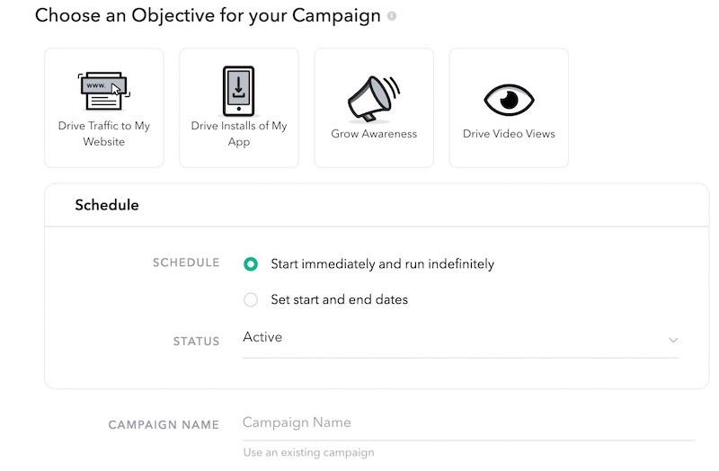Image resolution: width=719 pixels, height=471 pixels.
Task: Click the Drive Video Views card text
Action: 509,133
